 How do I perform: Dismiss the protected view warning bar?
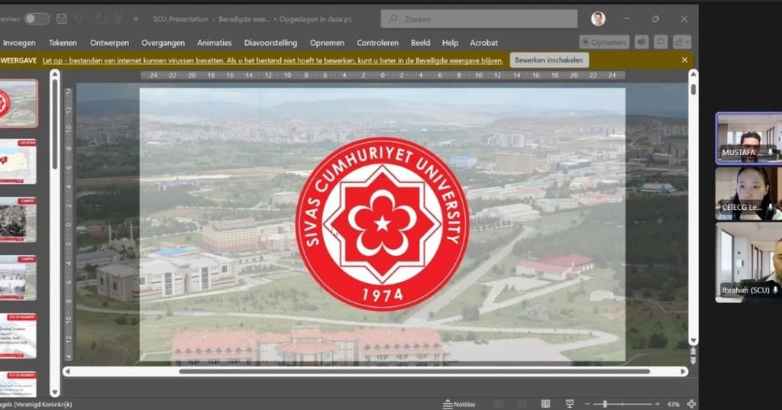click(x=684, y=60)
